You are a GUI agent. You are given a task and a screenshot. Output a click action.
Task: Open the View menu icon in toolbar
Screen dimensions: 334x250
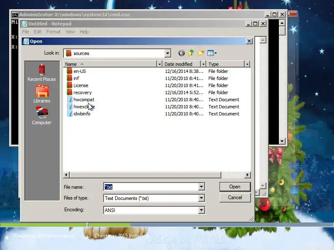[x=210, y=53]
